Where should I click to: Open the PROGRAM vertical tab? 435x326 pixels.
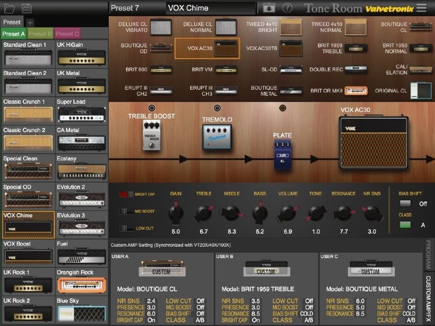pos(428,255)
